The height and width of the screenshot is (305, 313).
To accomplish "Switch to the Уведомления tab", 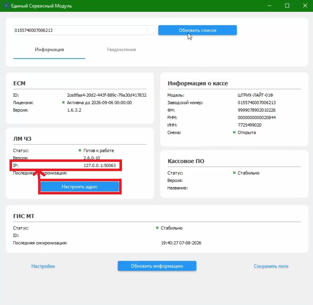I will pyautogui.click(x=121, y=49).
